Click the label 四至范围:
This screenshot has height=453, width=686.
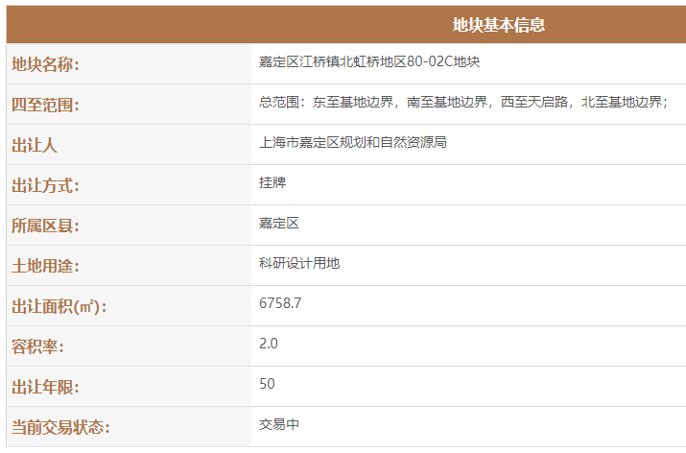45,105
